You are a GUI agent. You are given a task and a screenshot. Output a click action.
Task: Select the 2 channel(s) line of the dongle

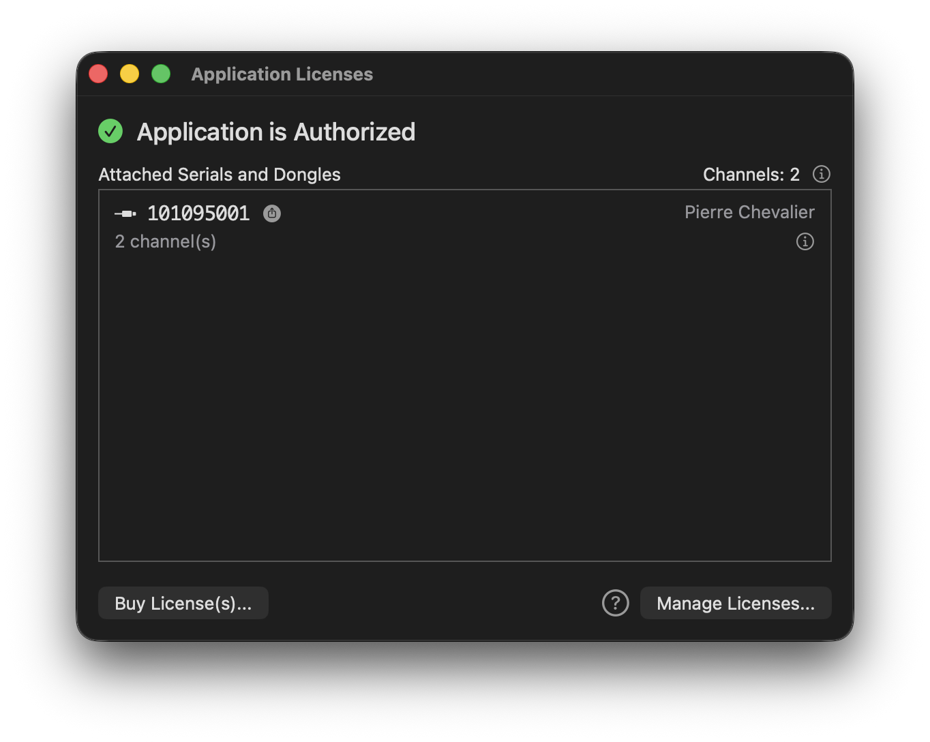[x=166, y=241]
